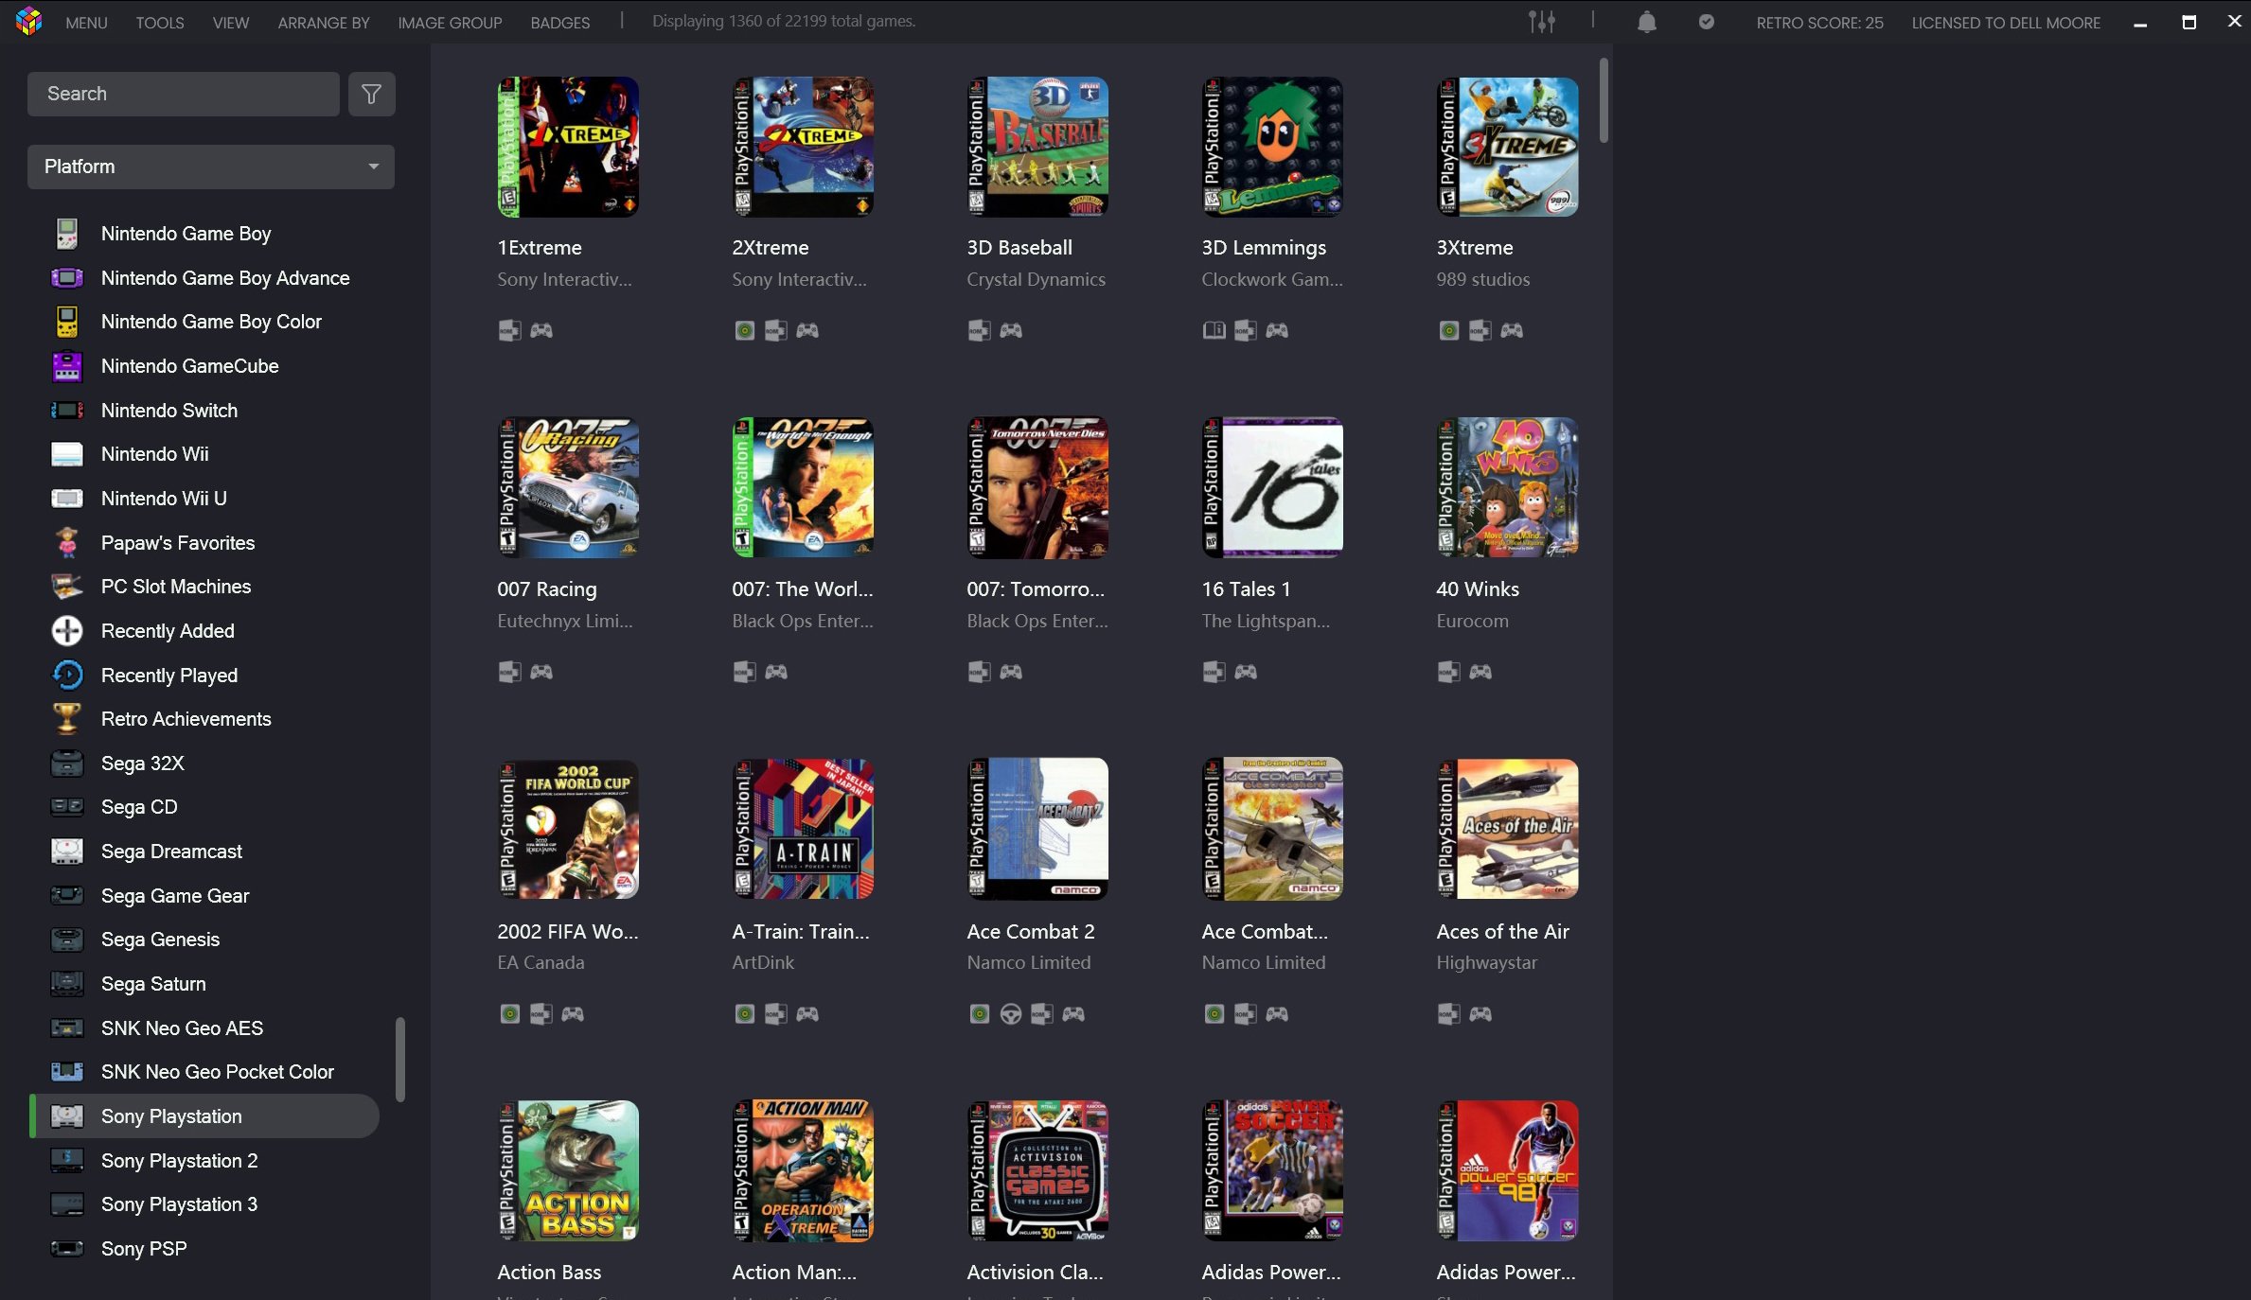Open the VIEW menu
Image resolution: width=2251 pixels, height=1300 pixels.
(x=231, y=22)
